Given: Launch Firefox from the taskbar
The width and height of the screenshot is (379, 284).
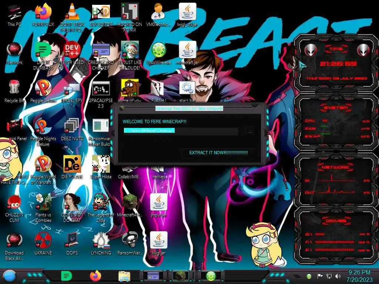Looking at the screenshot, I should click(95, 276).
